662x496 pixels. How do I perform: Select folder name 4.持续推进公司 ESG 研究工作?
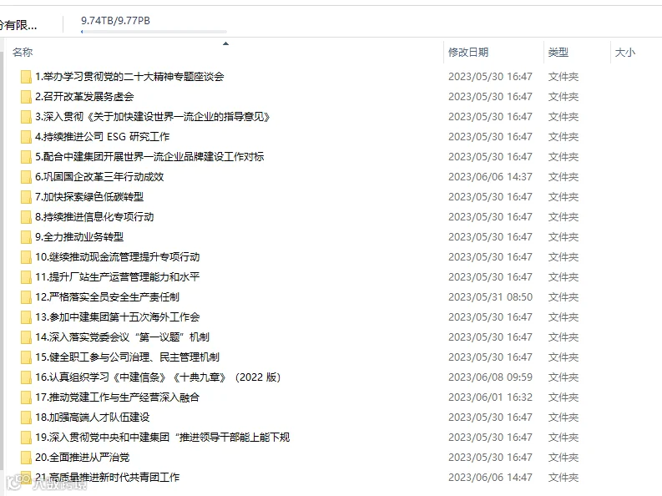point(102,137)
